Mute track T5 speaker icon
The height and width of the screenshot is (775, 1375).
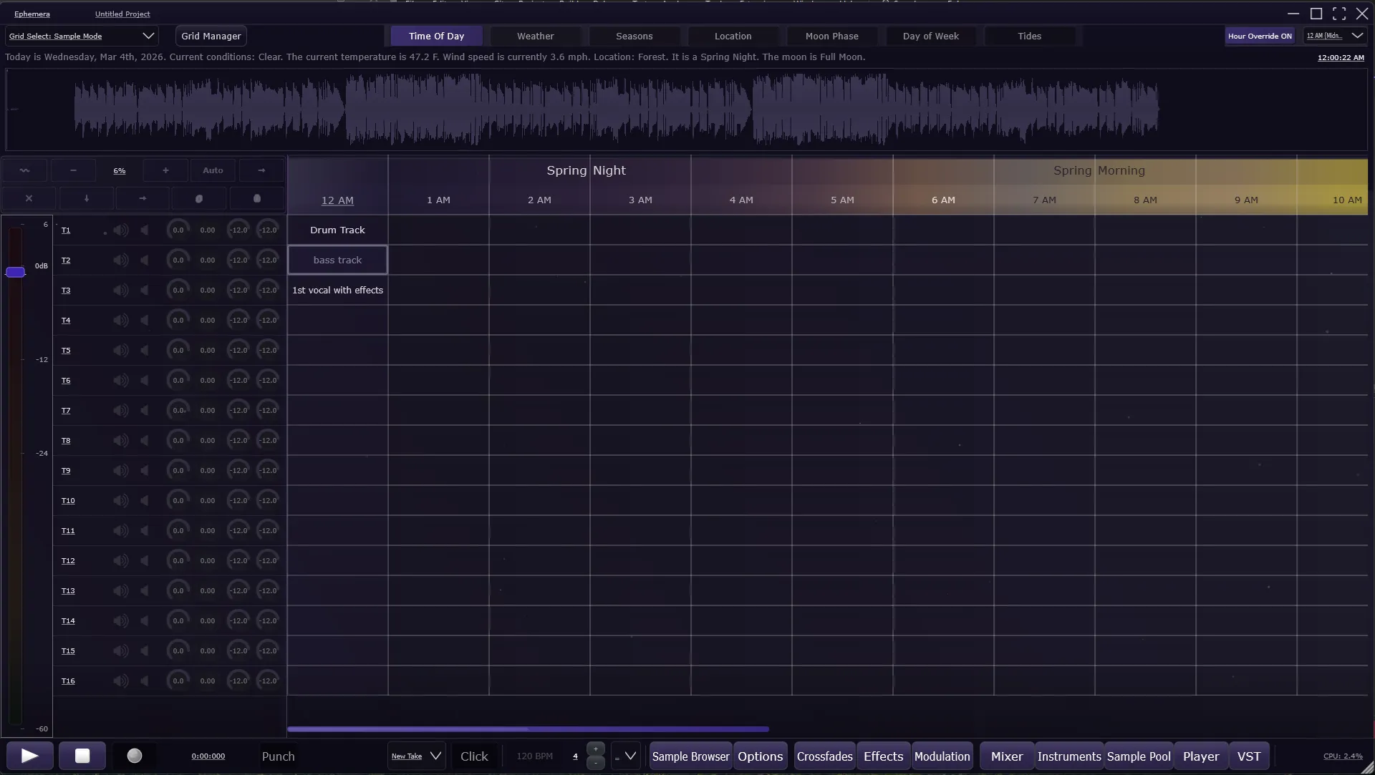pyautogui.click(x=121, y=350)
